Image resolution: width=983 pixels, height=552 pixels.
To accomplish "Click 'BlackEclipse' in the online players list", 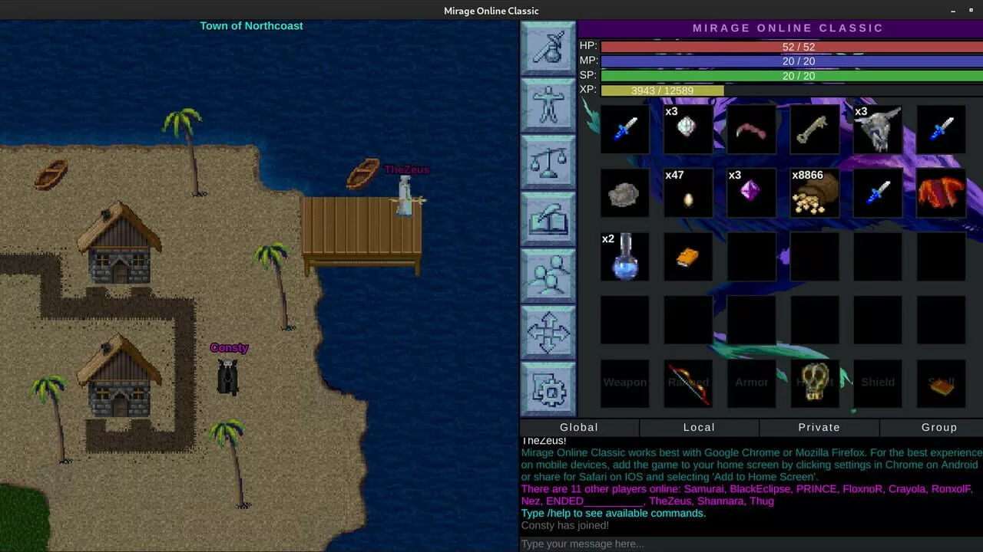I will pyautogui.click(x=760, y=488).
